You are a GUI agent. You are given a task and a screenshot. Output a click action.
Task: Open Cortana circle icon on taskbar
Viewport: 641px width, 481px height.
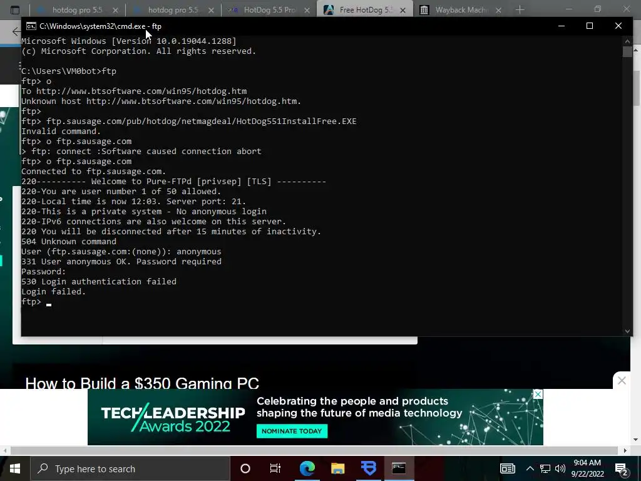tap(245, 468)
